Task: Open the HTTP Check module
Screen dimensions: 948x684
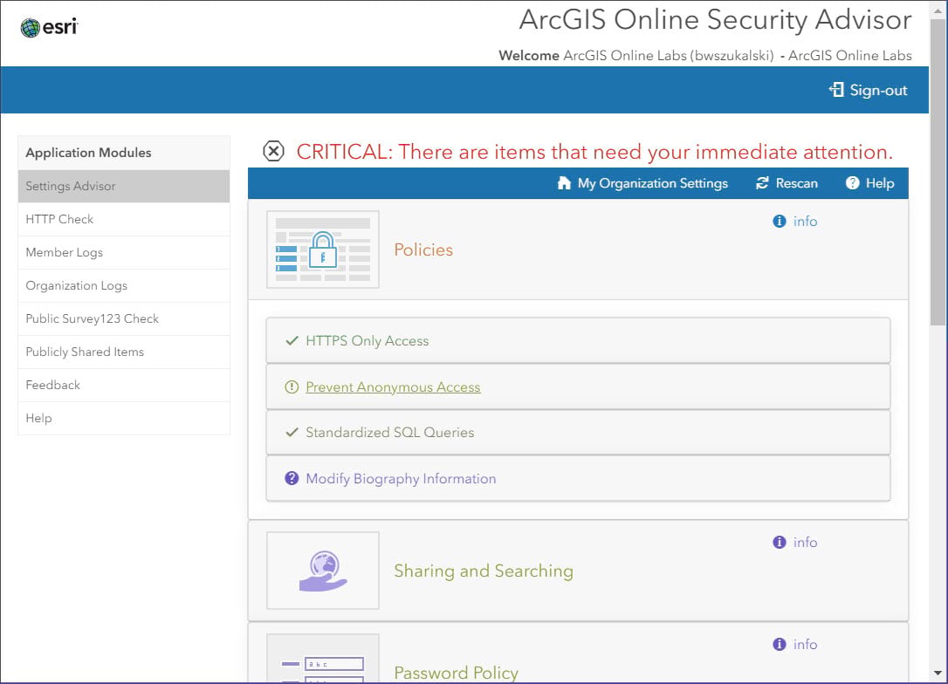Action: click(x=59, y=219)
